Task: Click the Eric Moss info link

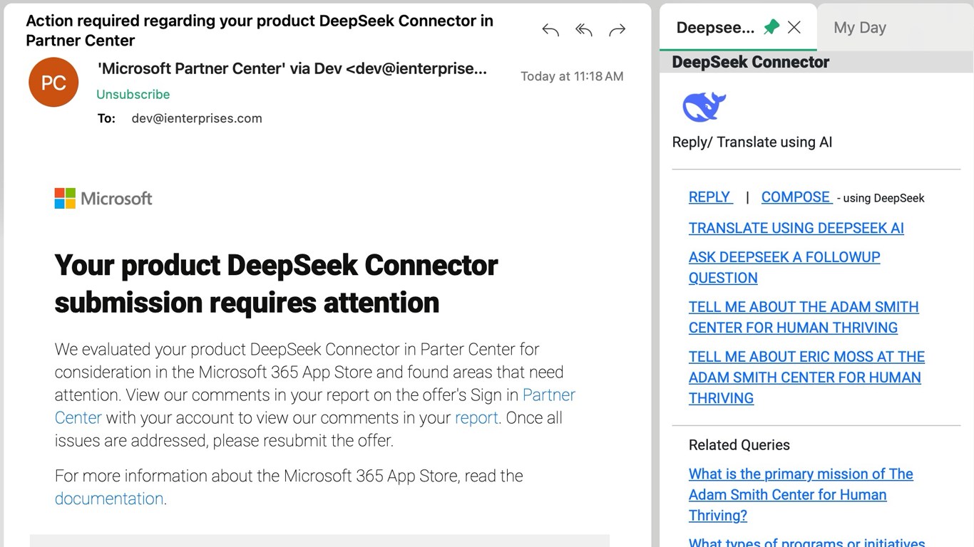Action: click(x=806, y=377)
